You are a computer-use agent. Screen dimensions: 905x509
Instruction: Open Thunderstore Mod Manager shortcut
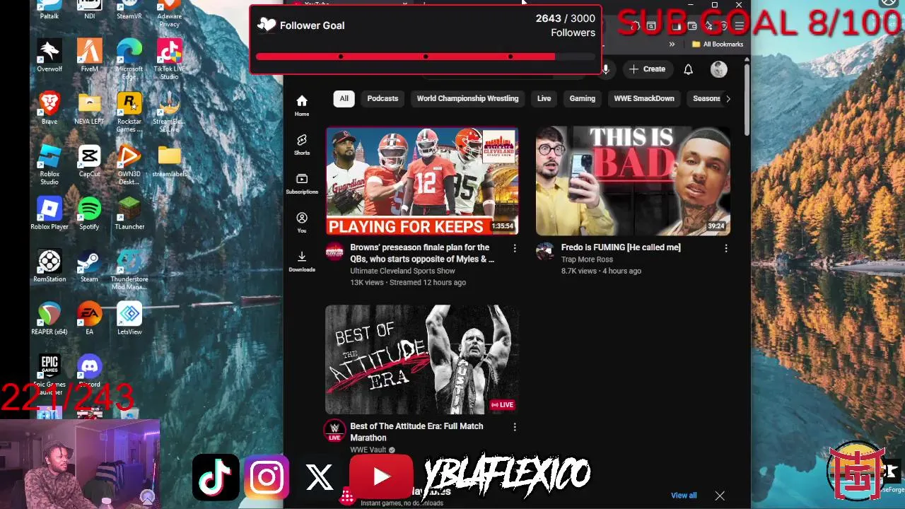click(129, 269)
